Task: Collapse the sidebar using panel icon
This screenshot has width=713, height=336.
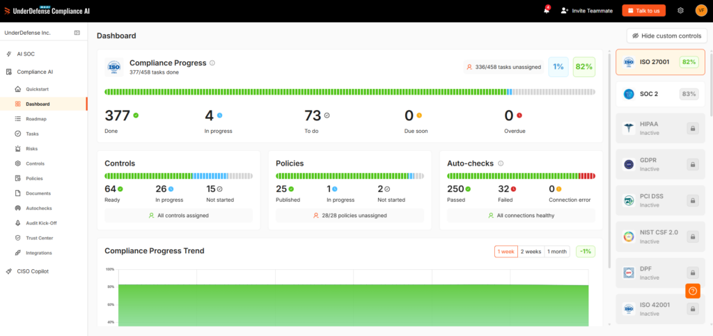Action: [x=77, y=33]
